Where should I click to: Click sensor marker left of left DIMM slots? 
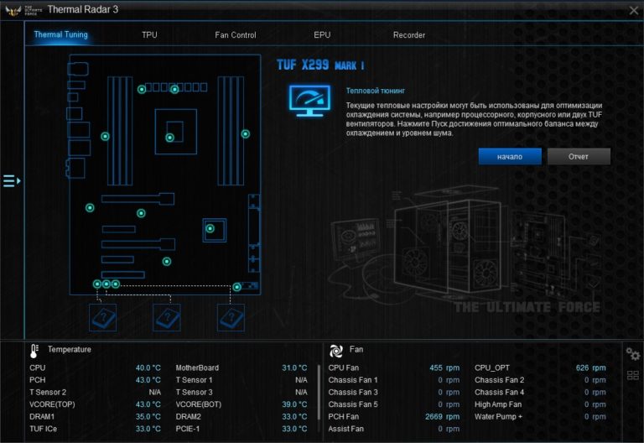pyautogui.click(x=105, y=136)
